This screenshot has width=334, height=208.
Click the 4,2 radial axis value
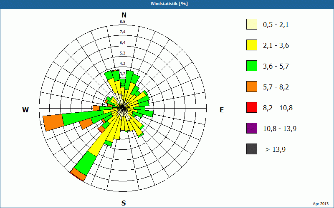coord(122,64)
